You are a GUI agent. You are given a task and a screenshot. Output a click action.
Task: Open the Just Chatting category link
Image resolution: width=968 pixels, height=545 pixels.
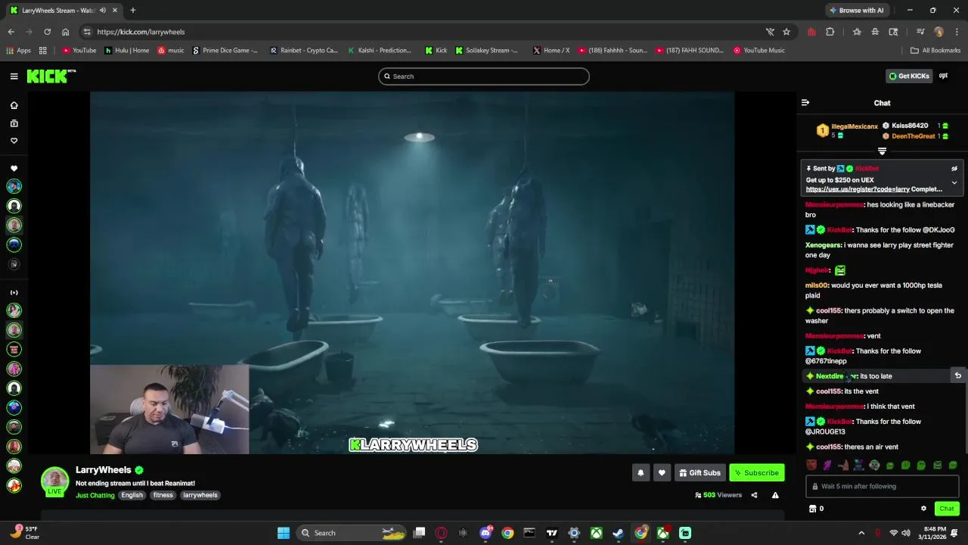95,495
